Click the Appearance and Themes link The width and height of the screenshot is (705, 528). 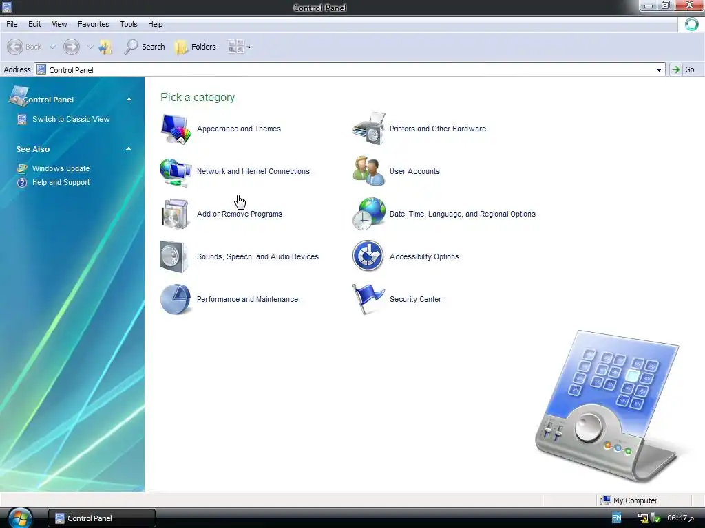tap(239, 129)
